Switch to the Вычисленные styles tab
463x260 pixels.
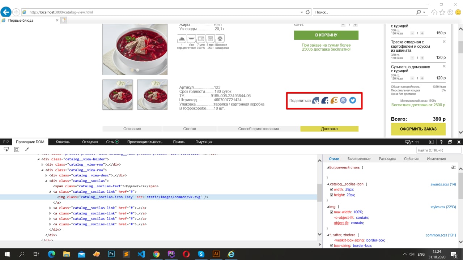pyautogui.click(x=359, y=159)
